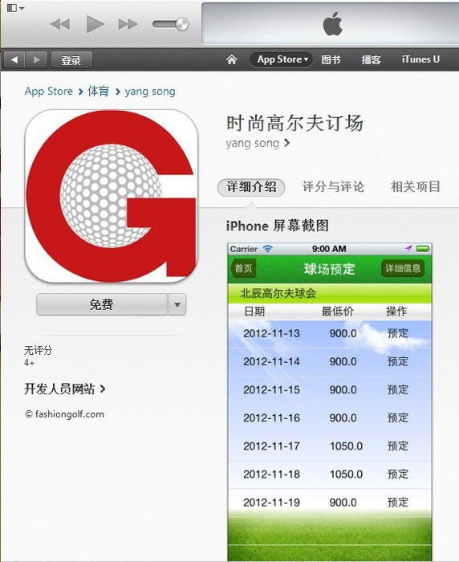Viewport: 459px width, 562px height.
Task: Click the fast-forward playback button
Action: point(128,24)
